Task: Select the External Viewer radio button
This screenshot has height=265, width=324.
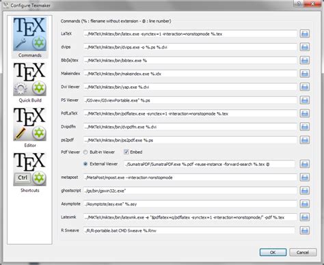Action: pyautogui.click(x=85, y=164)
